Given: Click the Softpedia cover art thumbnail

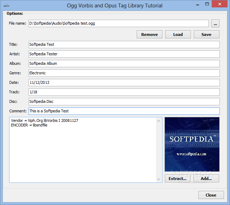Looking at the screenshot, I should [192, 144].
